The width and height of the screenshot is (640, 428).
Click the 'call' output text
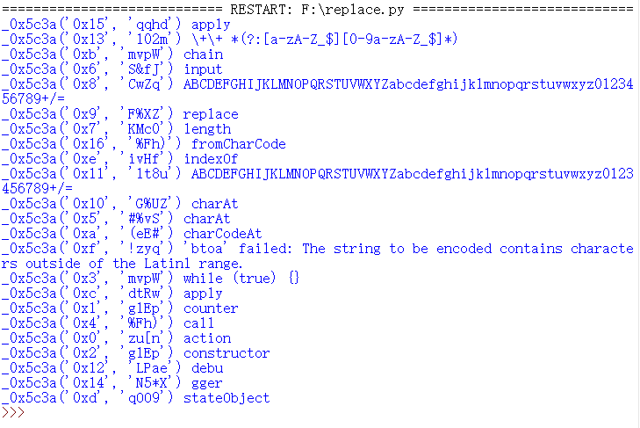click(x=199, y=323)
